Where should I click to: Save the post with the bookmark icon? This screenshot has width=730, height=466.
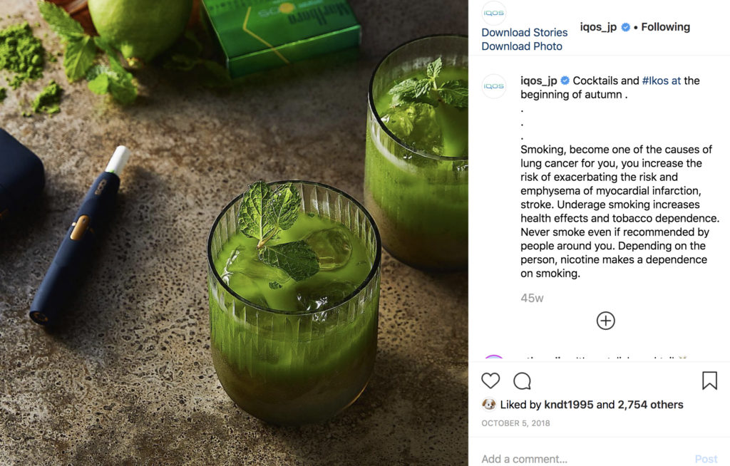709,380
